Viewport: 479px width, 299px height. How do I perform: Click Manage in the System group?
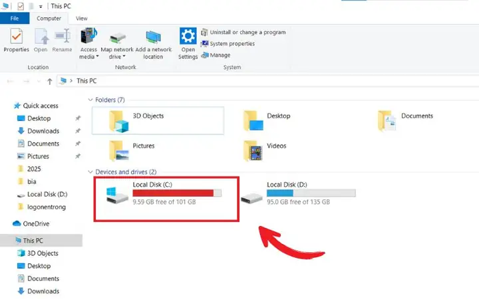click(216, 55)
